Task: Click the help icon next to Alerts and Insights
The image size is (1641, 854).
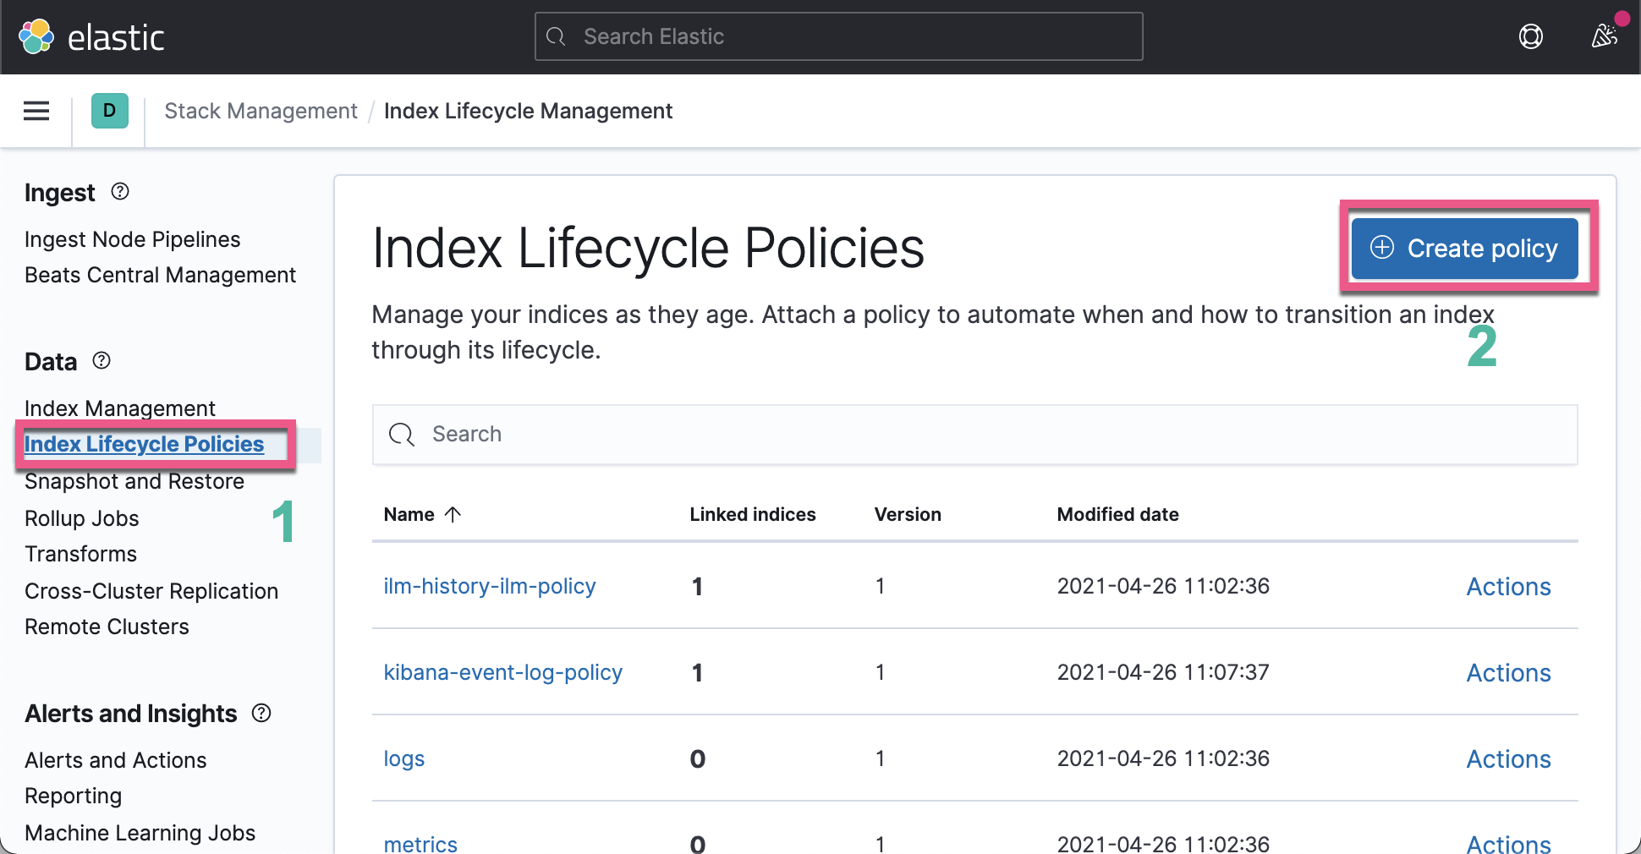Action: 261,713
